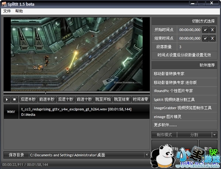Click the WMV format label of the file row
This screenshot has height=169, width=221.
point(11,112)
